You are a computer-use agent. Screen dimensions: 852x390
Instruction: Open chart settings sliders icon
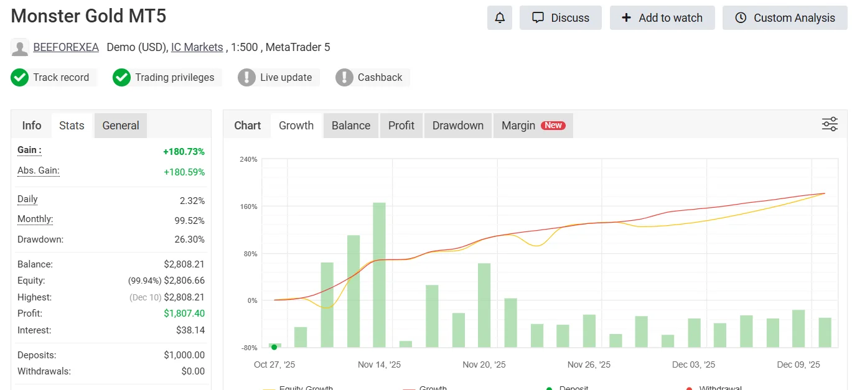830,124
